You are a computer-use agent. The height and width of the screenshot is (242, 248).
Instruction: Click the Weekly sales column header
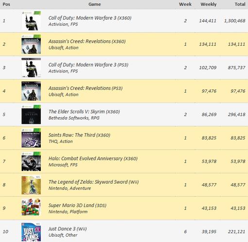point(209,4)
